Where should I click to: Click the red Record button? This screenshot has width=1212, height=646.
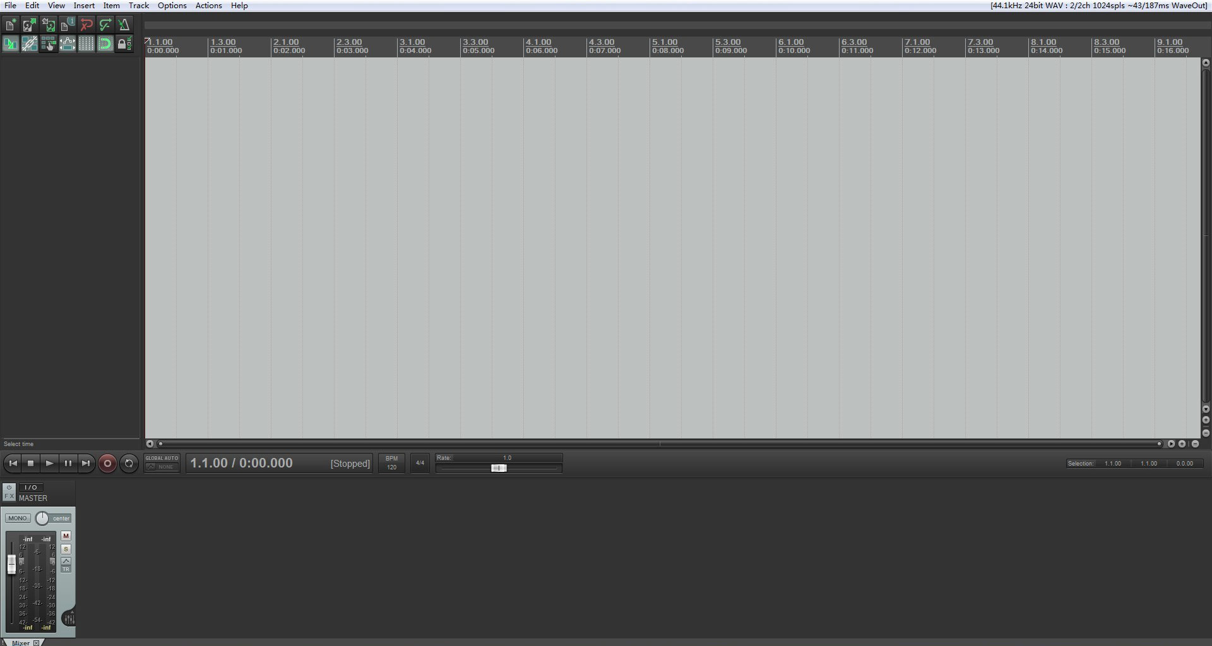click(107, 464)
